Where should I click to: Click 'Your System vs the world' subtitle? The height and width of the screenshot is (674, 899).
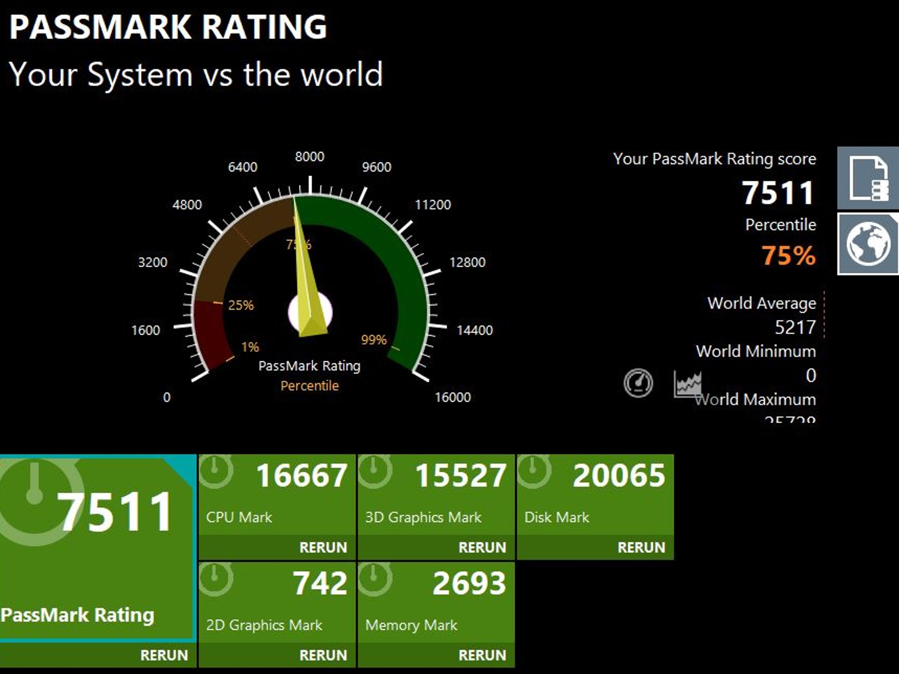(196, 75)
